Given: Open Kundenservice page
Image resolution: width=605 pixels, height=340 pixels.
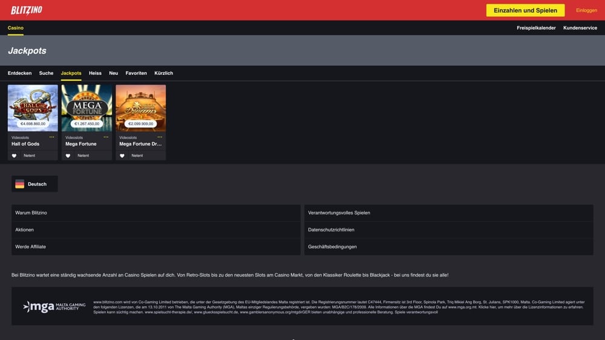Looking at the screenshot, I should [x=580, y=28].
